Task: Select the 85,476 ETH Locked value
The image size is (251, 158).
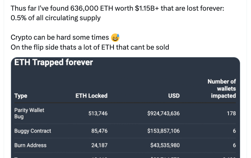Action: click(100, 131)
